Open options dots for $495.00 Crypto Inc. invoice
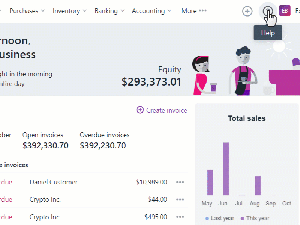This screenshot has width=300, height=225. coord(180,217)
